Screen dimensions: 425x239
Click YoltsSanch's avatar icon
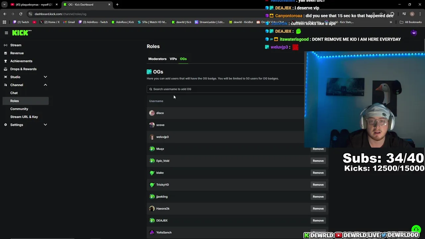click(152, 232)
